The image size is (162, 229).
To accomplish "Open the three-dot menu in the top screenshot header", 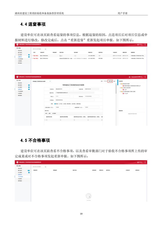I will [145, 45].
